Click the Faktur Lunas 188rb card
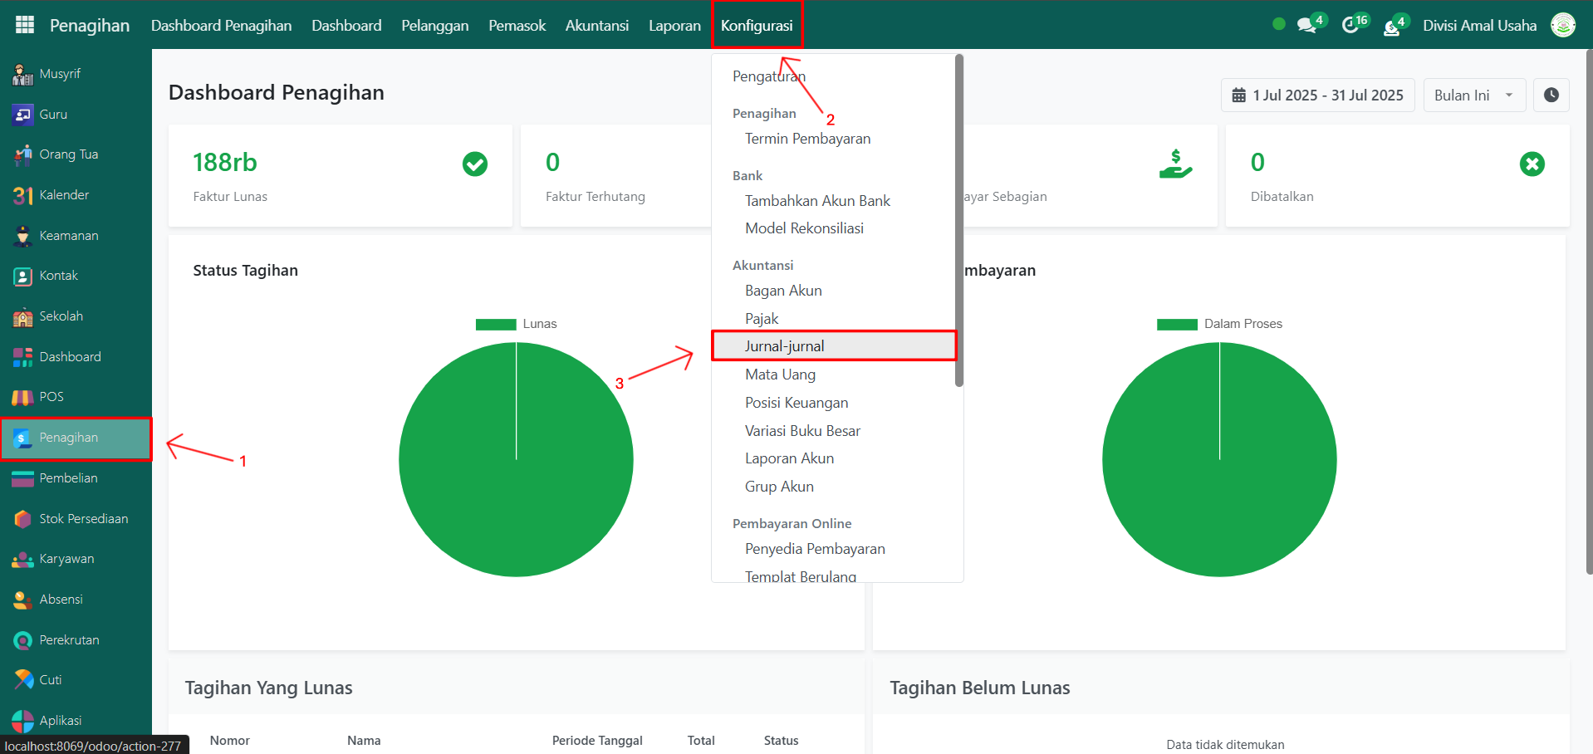The height and width of the screenshot is (754, 1593). tap(340, 175)
